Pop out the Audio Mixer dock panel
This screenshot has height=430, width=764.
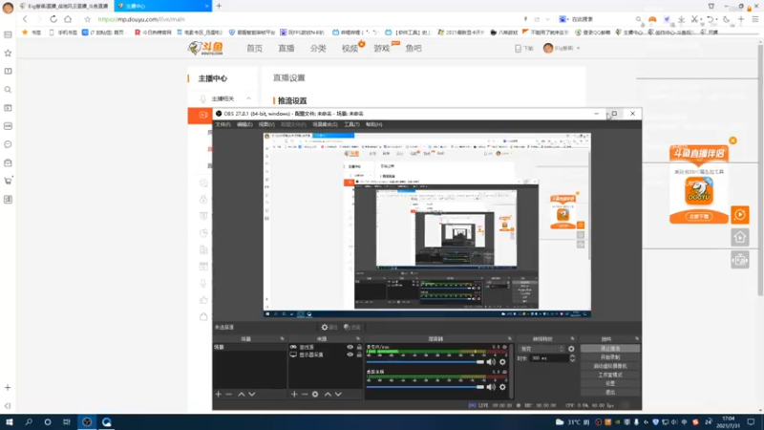coord(510,338)
